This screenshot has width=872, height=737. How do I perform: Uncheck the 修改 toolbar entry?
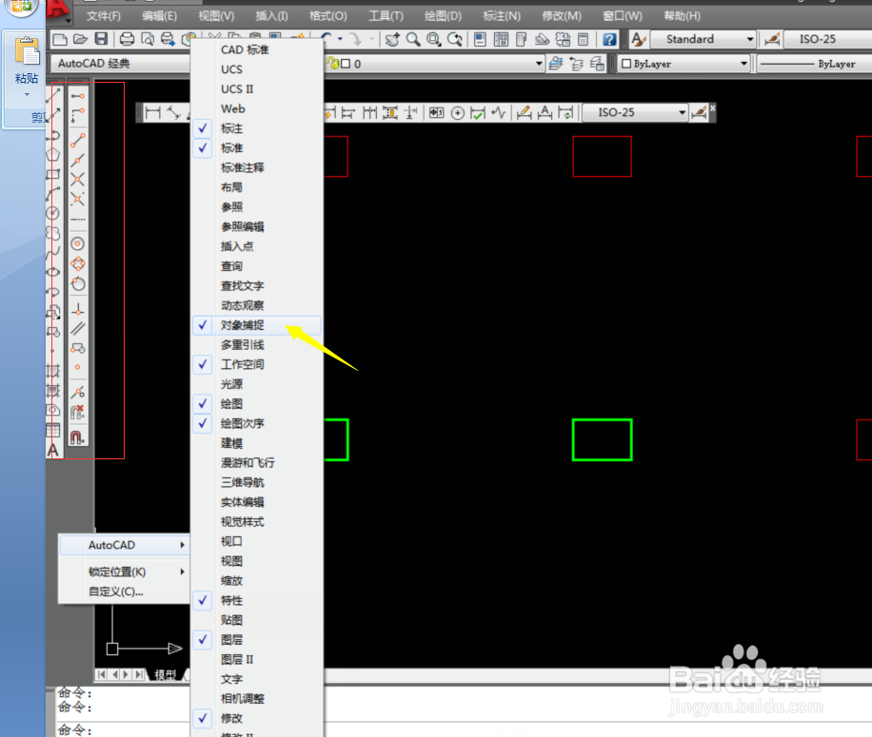(256, 718)
